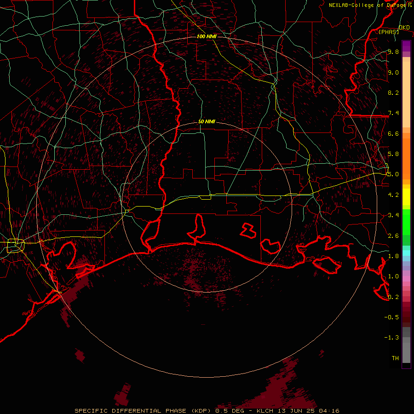Click the 8.2 legend value
Image resolution: width=414 pixels, height=414 pixels.
393,92
